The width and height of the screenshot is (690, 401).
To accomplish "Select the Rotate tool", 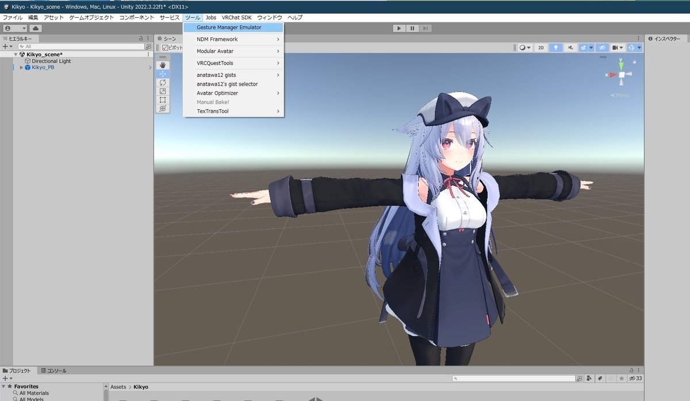I will click(163, 82).
